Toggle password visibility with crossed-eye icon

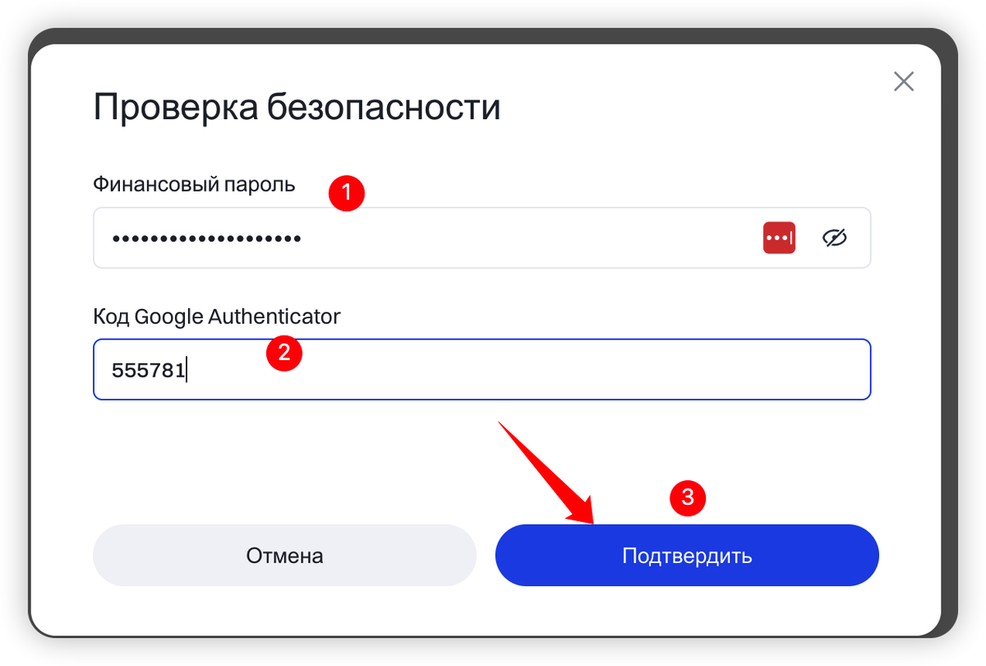(x=835, y=238)
